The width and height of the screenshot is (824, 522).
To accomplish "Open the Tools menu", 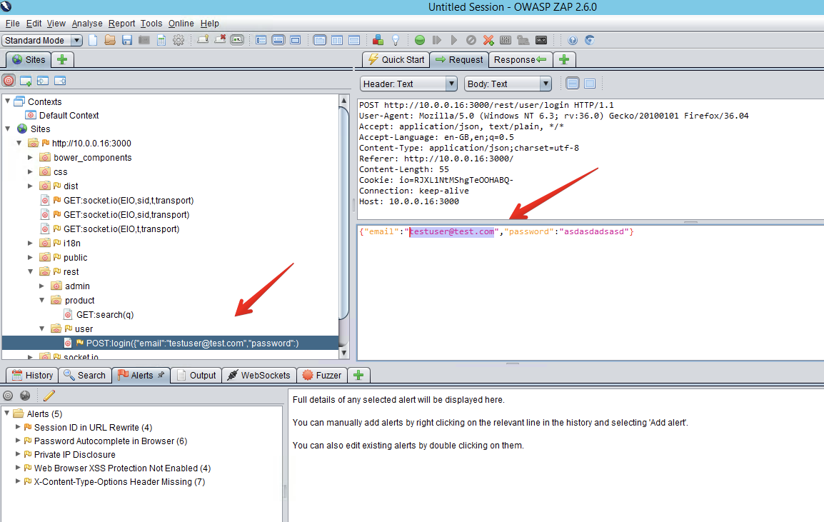I will coord(151,23).
